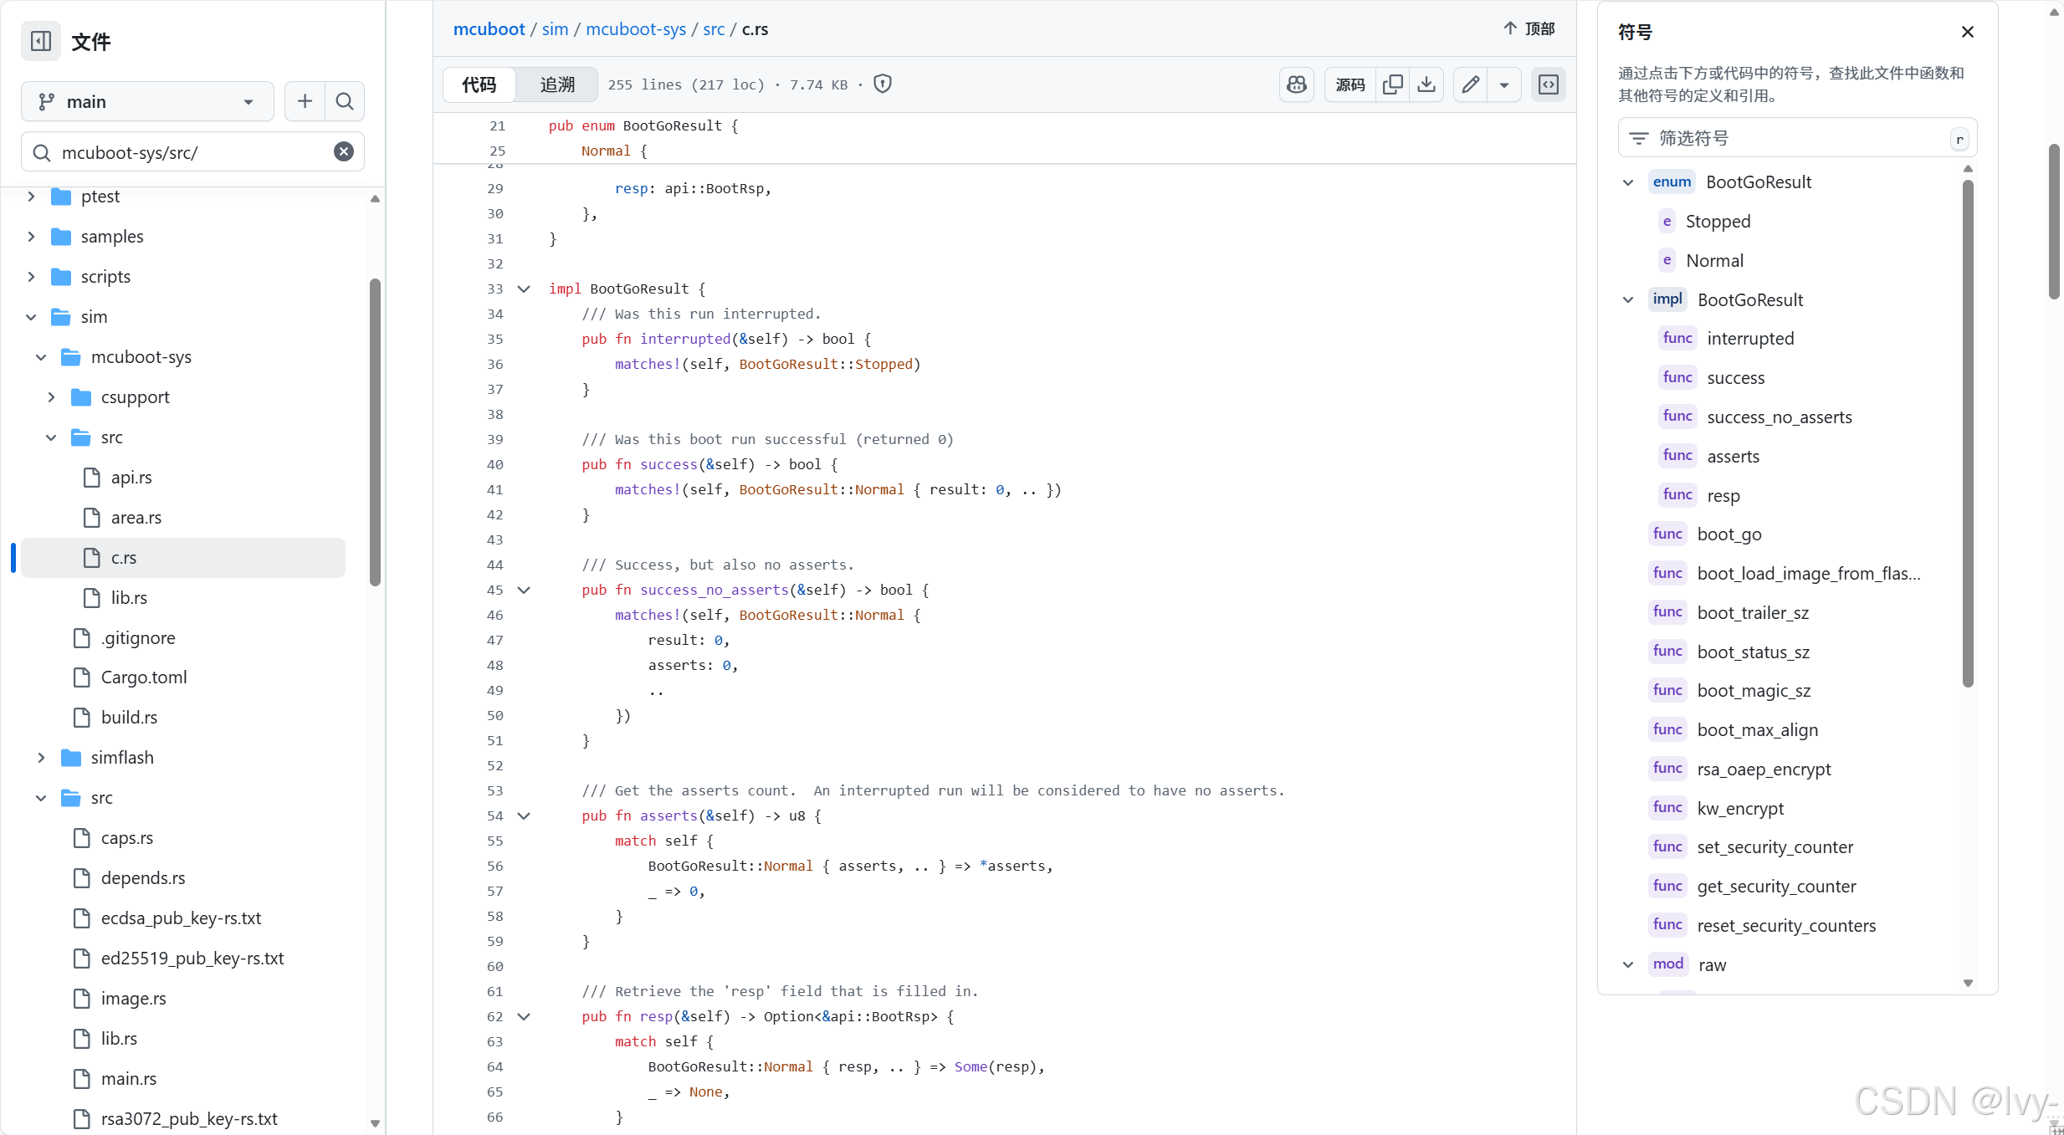Clear the file filter text
Image resolution: width=2064 pixels, height=1135 pixels.
(344, 151)
